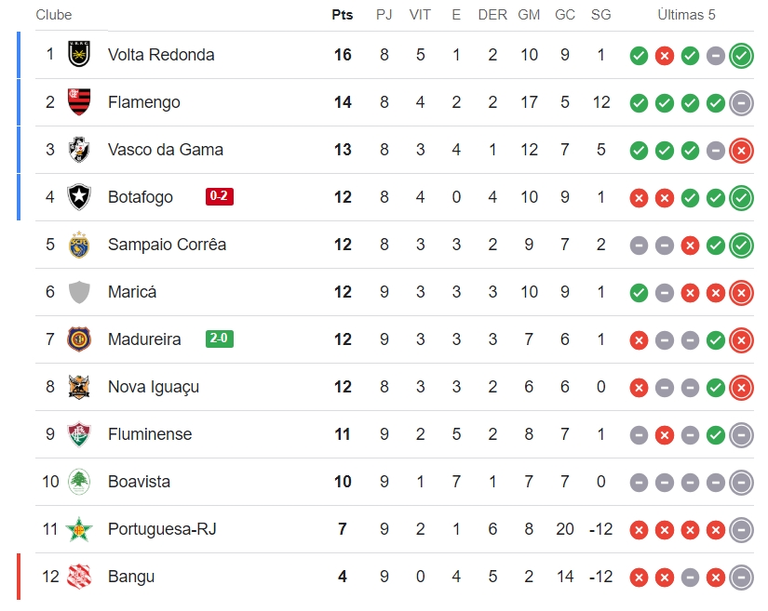Click the Fluminense club crest

pos(79,434)
